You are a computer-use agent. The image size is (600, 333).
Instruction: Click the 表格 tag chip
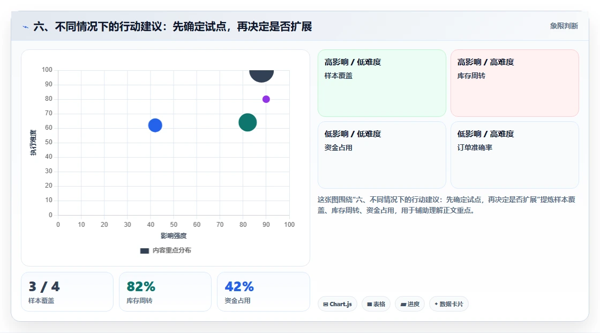[376, 304]
